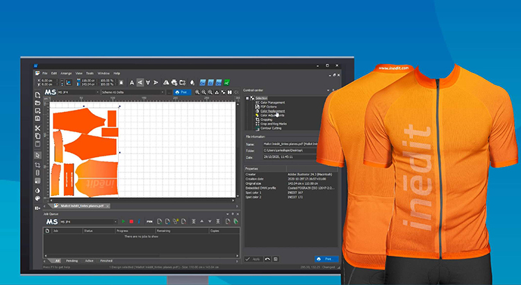Click the red stop queue icon
521x285 pixels.
130,222
